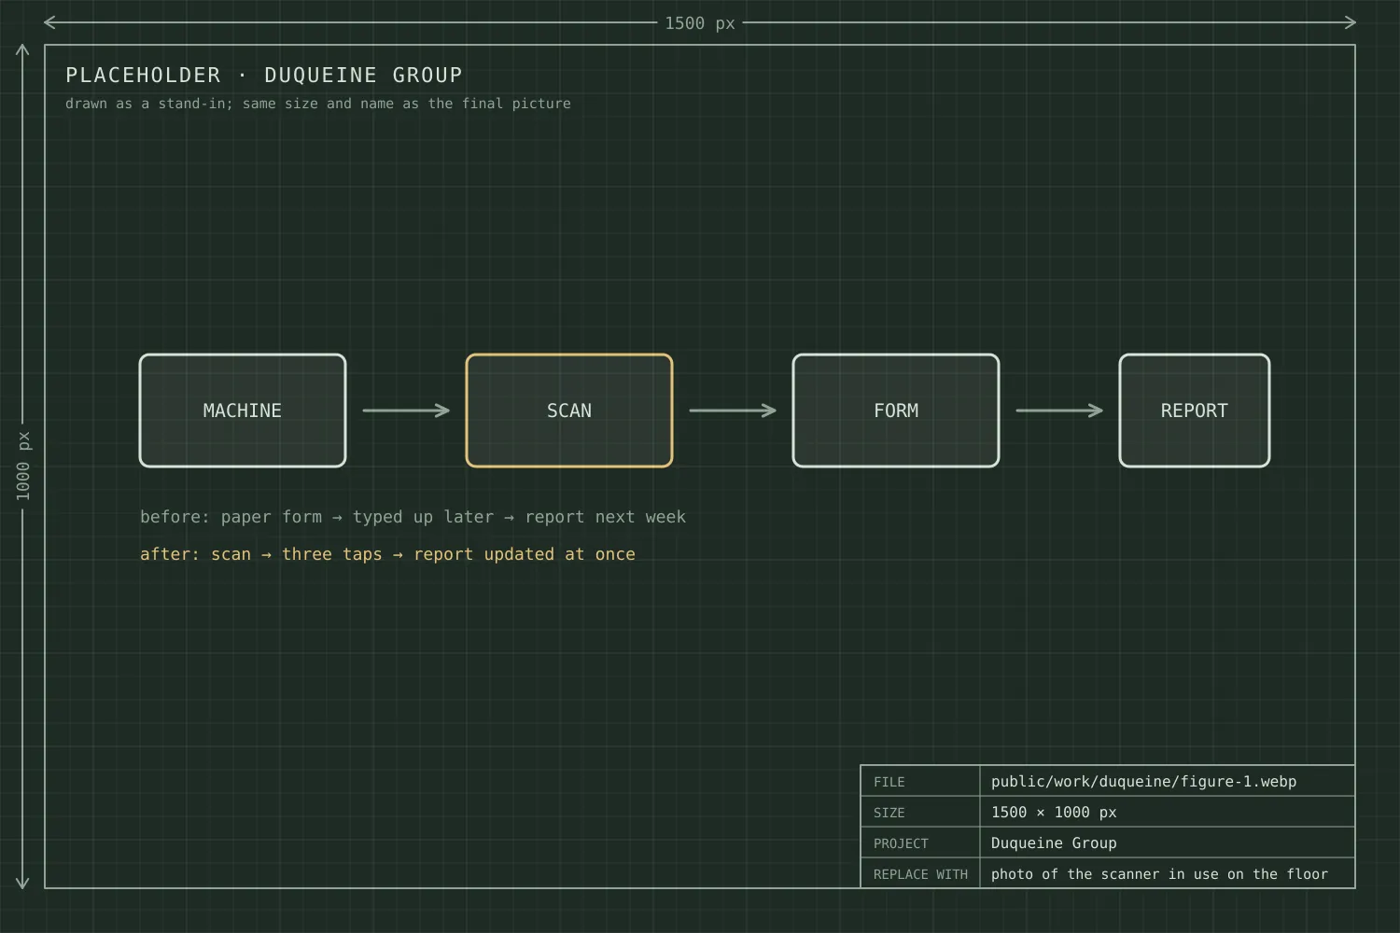Click the 'drawn as a stand-in' subtitle text

pyautogui.click(x=318, y=104)
